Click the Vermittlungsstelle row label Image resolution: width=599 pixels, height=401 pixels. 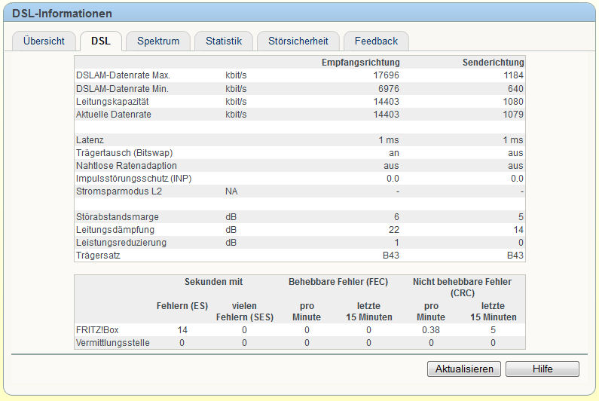point(113,343)
